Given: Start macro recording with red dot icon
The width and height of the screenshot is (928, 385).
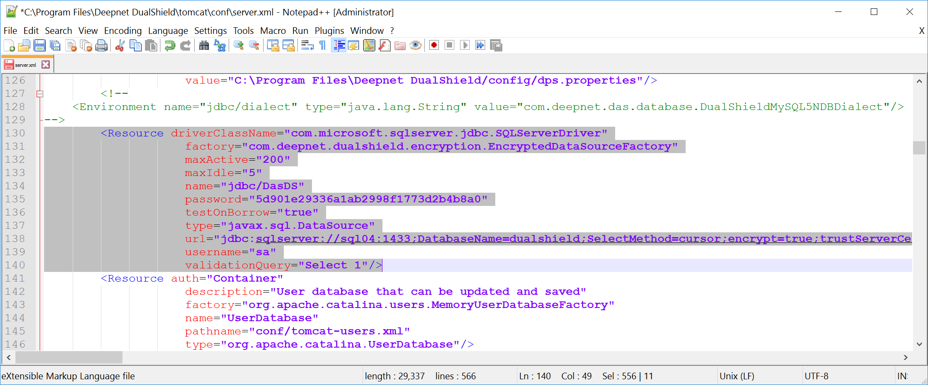Looking at the screenshot, I should tap(434, 45).
